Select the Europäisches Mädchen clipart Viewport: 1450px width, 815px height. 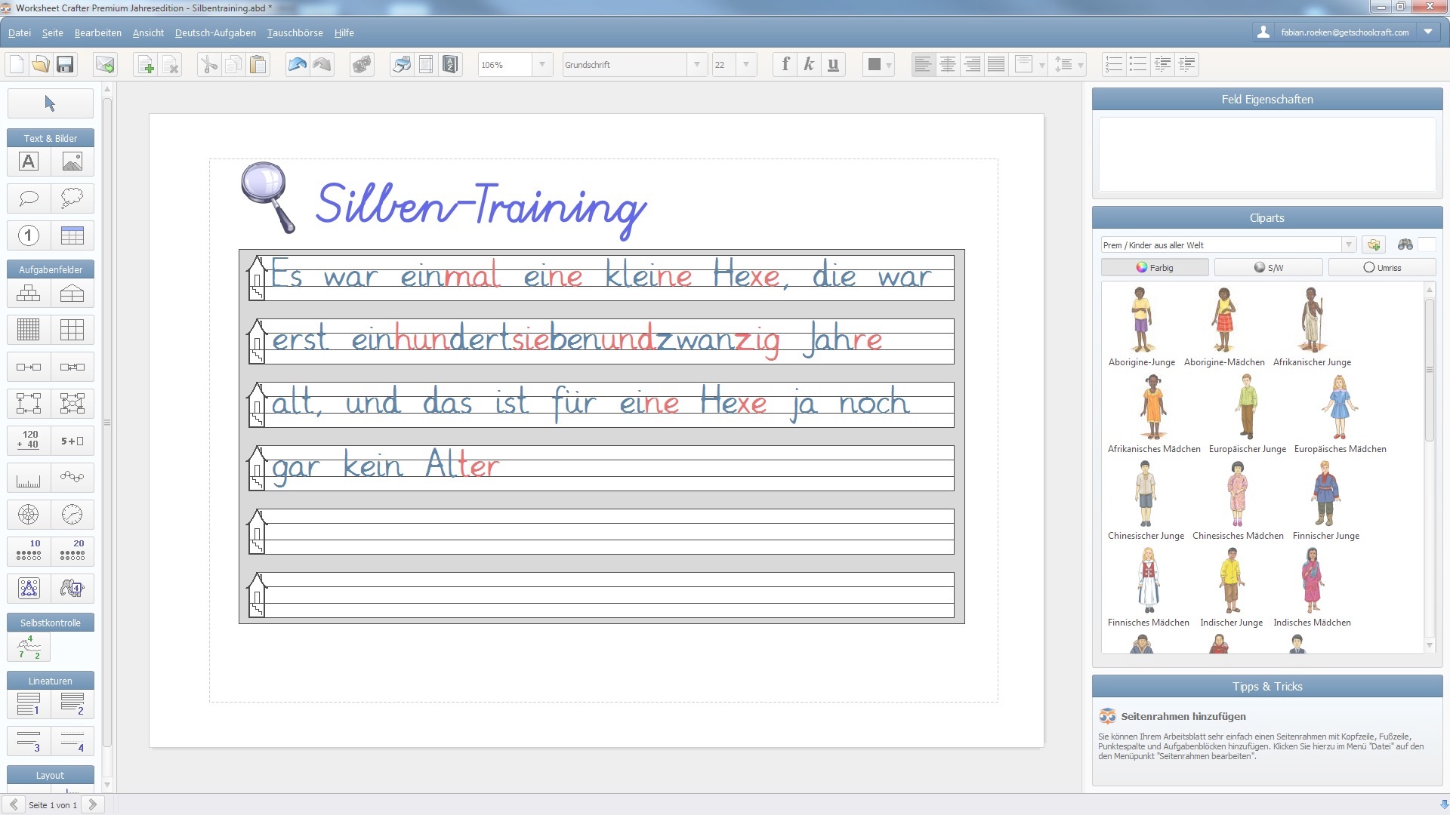pyautogui.click(x=1340, y=414)
